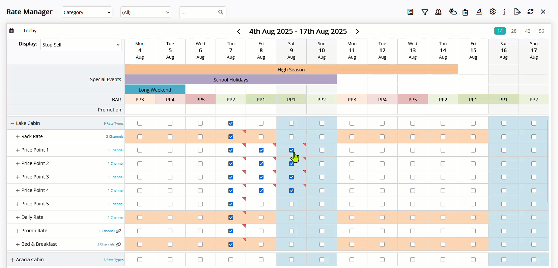Click the Today button
The height and width of the screenshot is (268, 558).
coord(30,31)
